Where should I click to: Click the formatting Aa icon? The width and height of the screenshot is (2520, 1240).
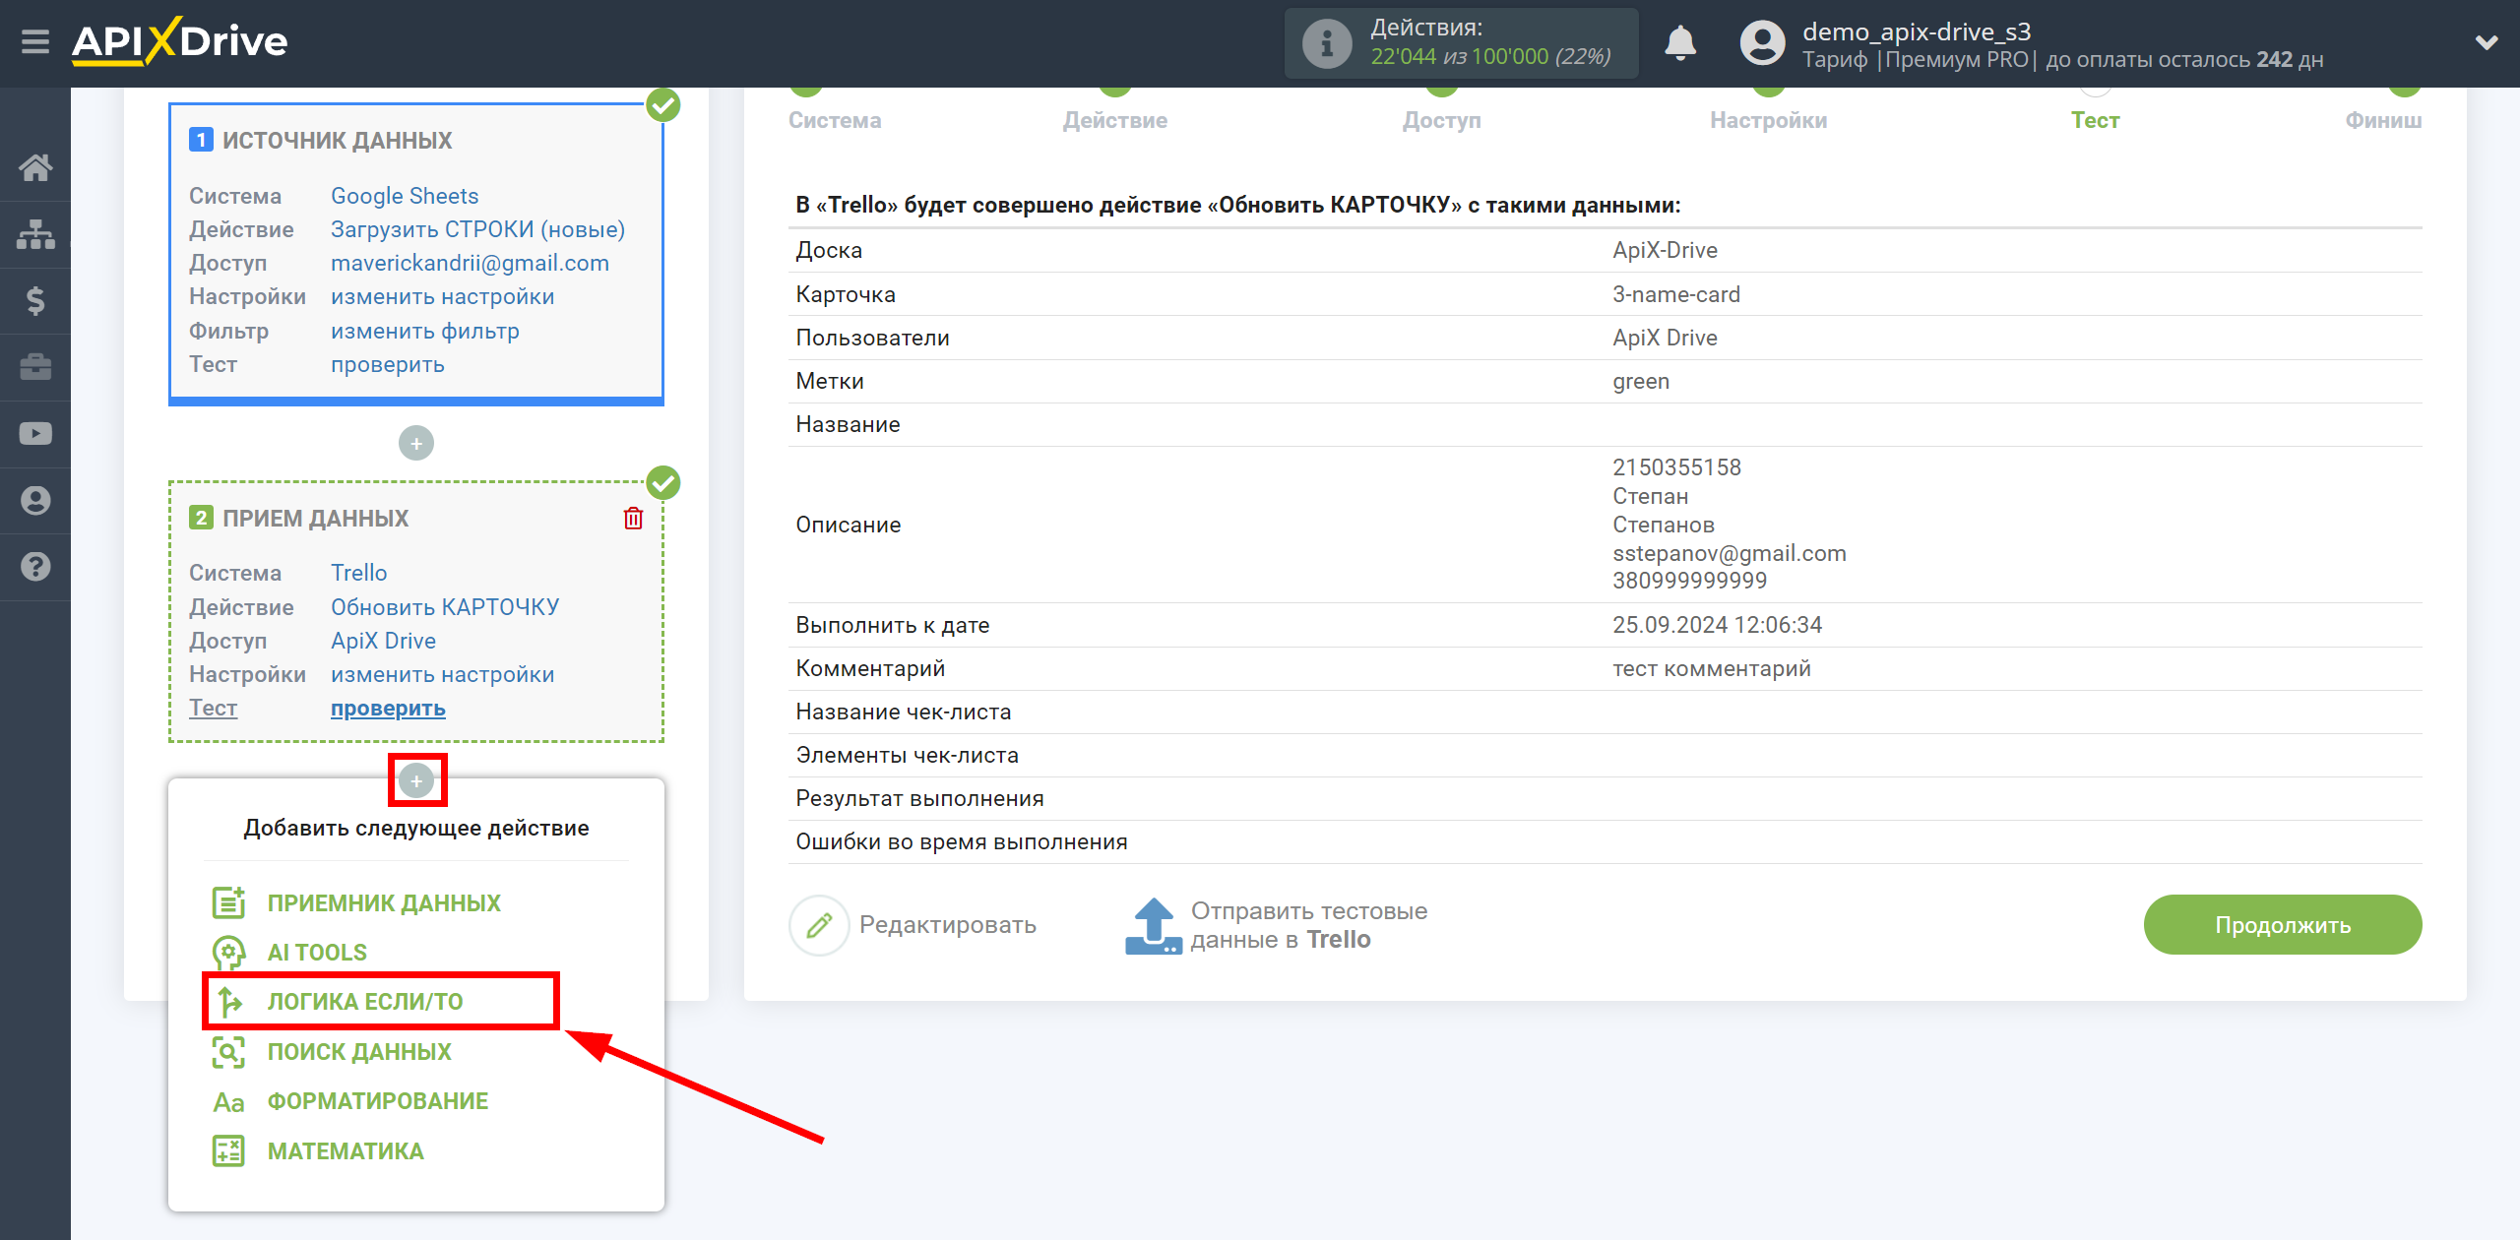tap(228, 1101)
